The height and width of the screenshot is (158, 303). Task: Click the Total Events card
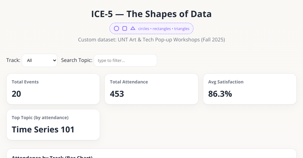tap(53, 89)
